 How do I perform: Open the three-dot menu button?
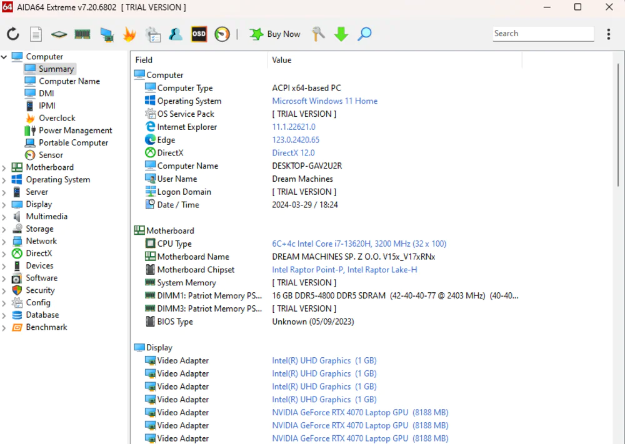(609, 34)
